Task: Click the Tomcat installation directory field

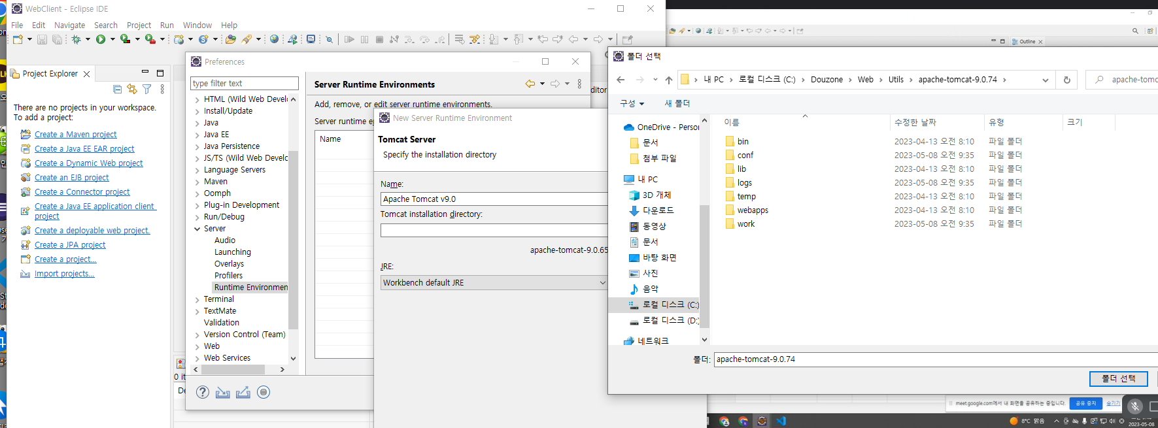Action: pyautogui.click(x=494, y=230)
